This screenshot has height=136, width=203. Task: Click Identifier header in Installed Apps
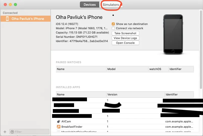click(x=179, y=94)
